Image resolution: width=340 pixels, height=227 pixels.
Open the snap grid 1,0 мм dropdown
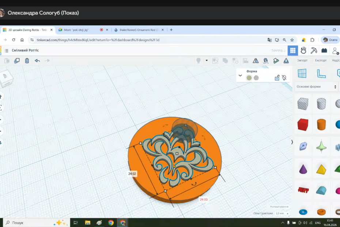[282, 213]
